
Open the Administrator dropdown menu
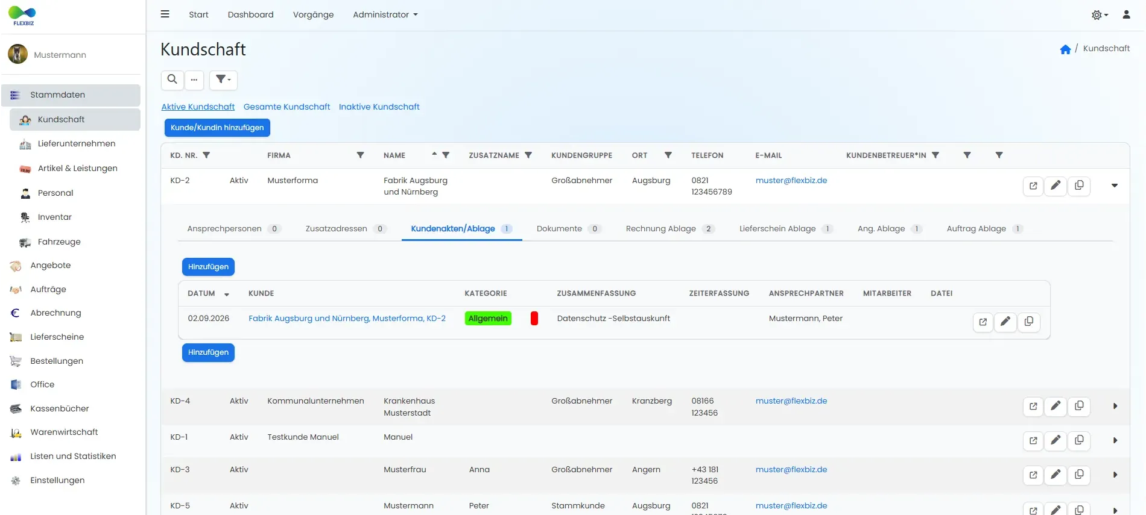point(385,14)
